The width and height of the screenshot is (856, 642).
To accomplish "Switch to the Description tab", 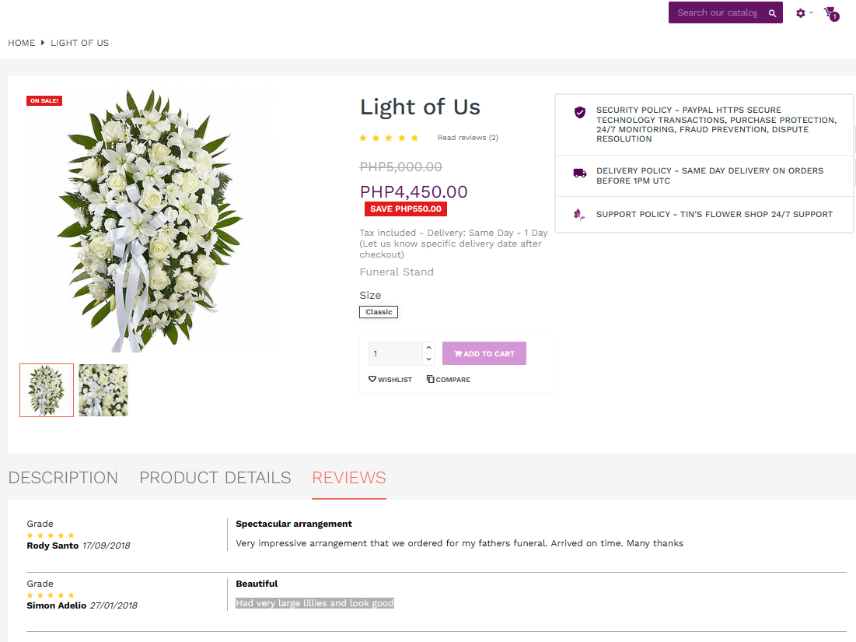I will [x=63, y=478].
